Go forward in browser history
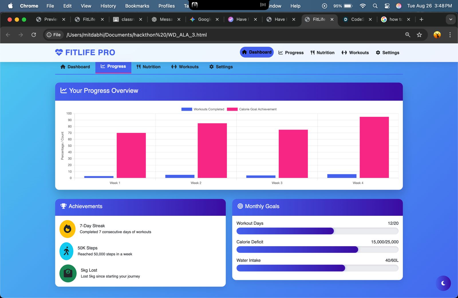The width and height of the screenshot is (458, 298). tap(21, 35)
